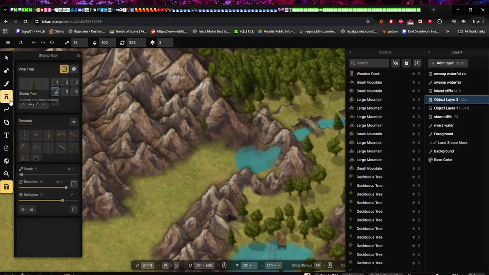
Task: Click the Export upload icon
Action: (21, 42)
